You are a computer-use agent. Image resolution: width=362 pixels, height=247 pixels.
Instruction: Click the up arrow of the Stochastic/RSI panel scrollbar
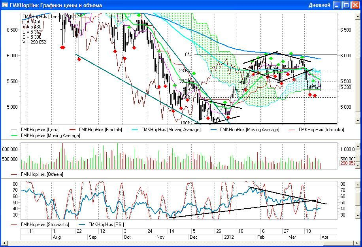coord(358,184)
